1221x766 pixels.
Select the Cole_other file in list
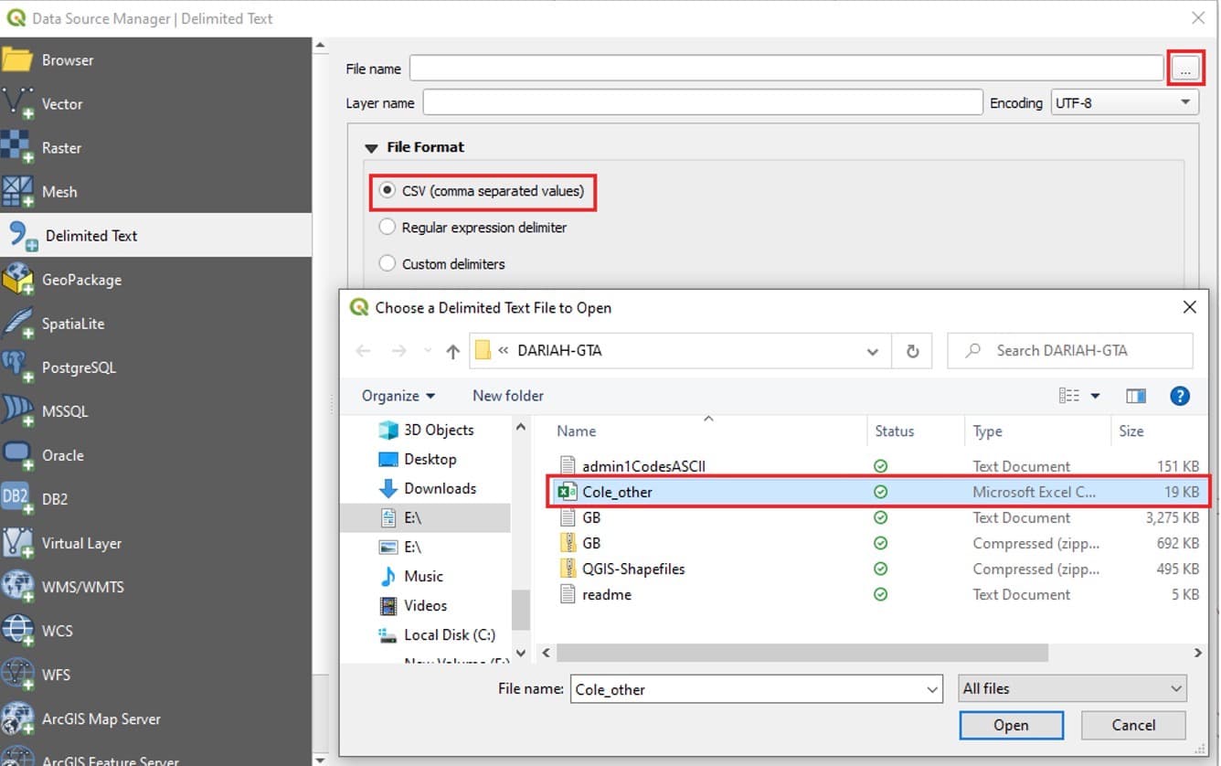(618, 492)
